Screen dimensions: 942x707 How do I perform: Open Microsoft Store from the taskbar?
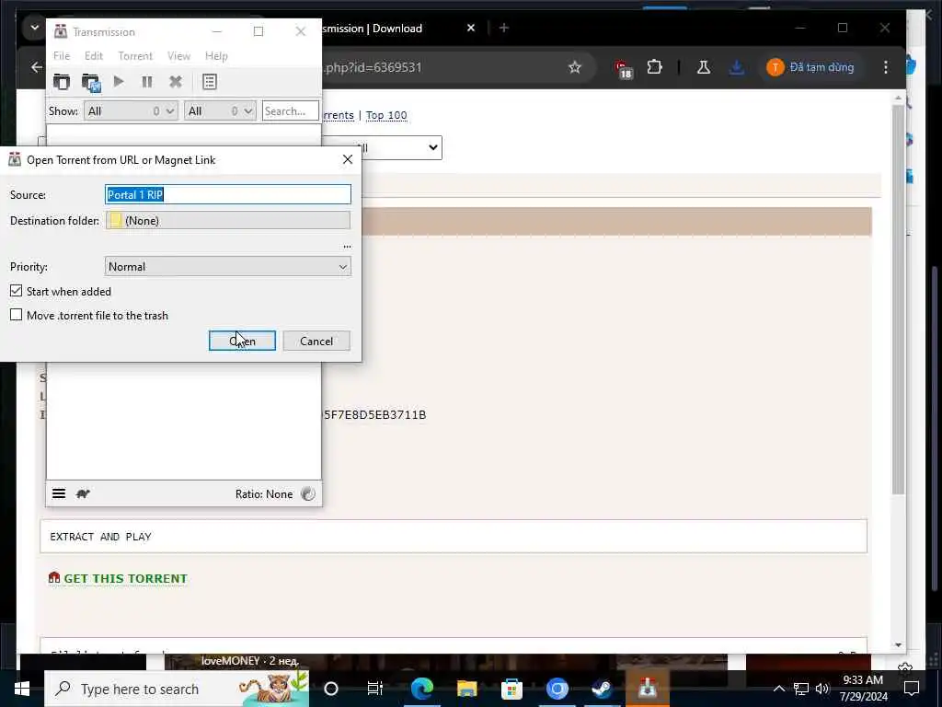click(511, 689)
